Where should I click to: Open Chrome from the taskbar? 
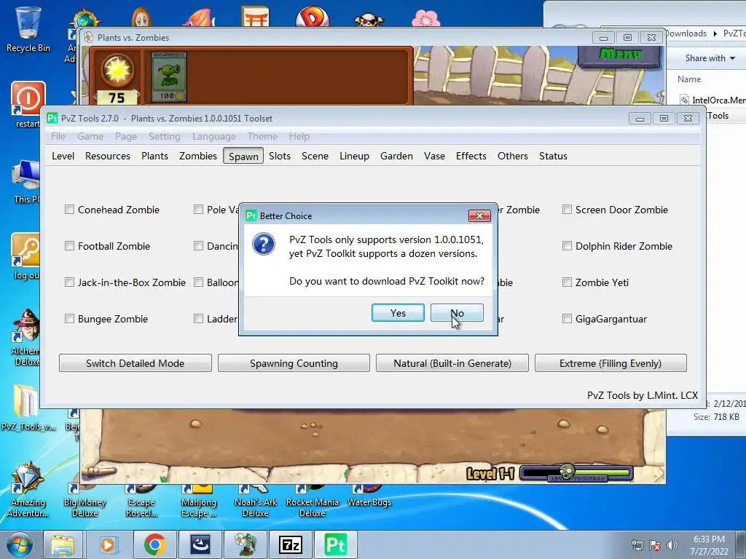pos(154,544)
